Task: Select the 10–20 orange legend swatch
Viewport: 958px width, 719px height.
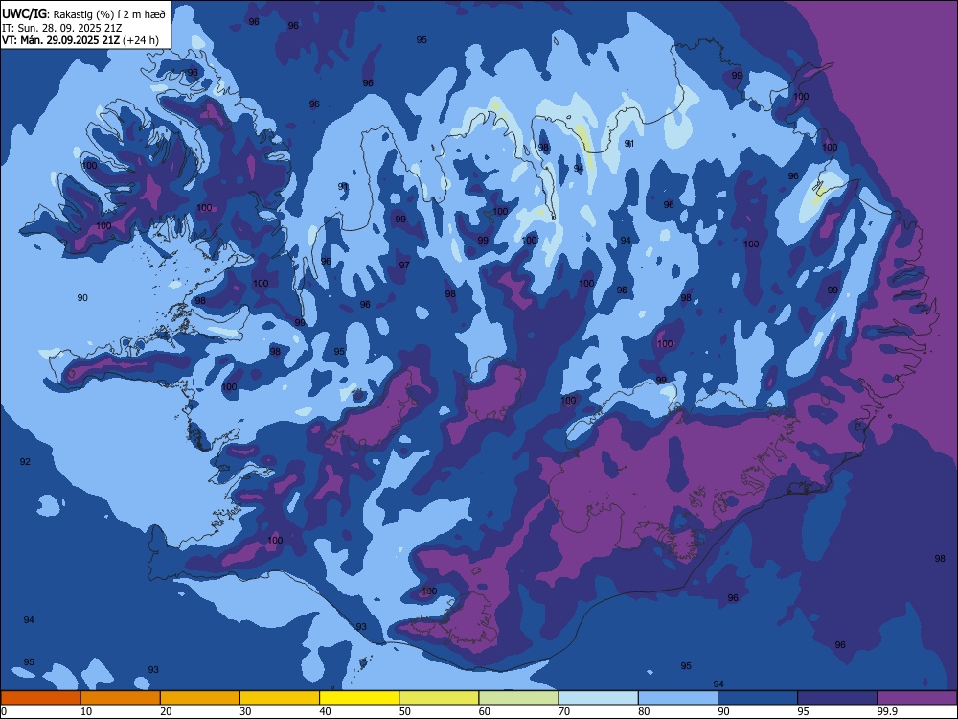Action: point(121,698)
